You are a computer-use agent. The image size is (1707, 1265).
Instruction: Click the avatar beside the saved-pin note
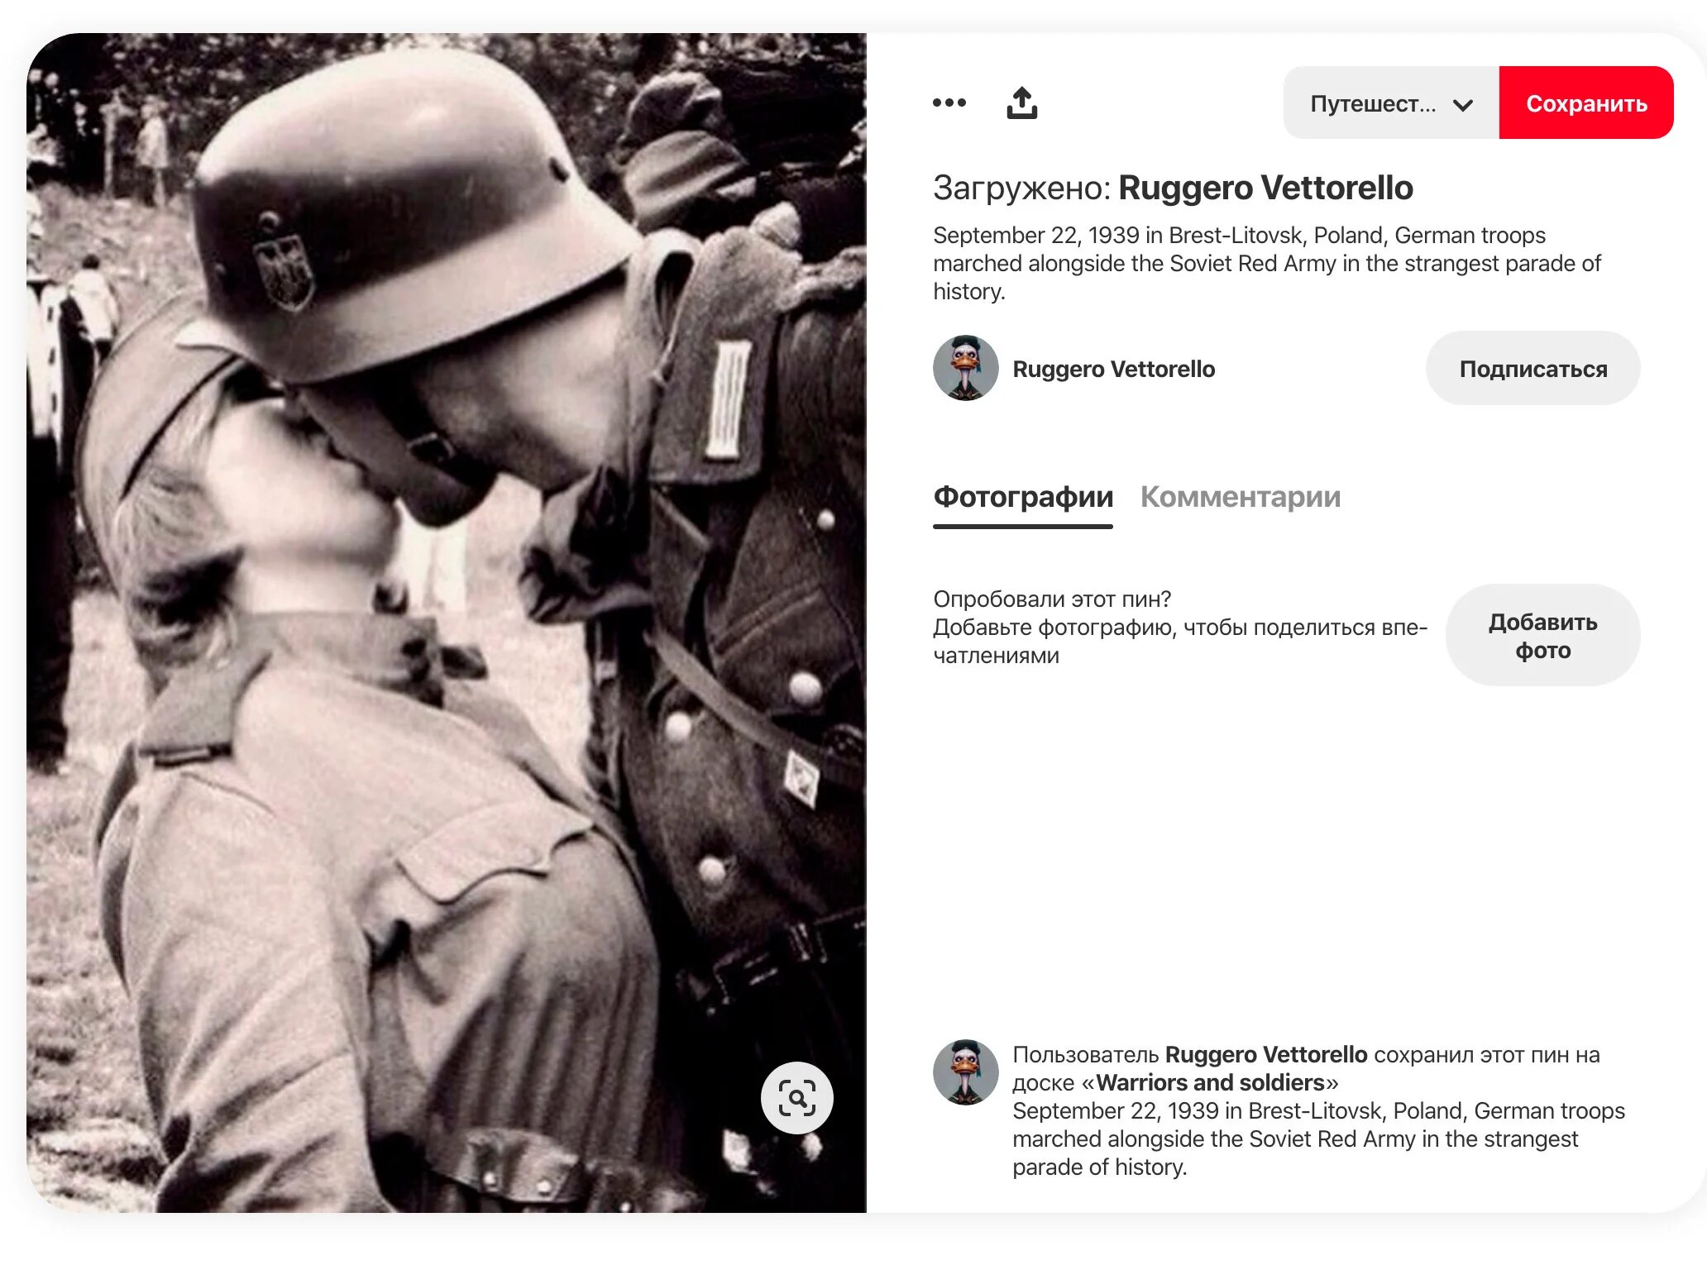click(x=965, y=1072)
